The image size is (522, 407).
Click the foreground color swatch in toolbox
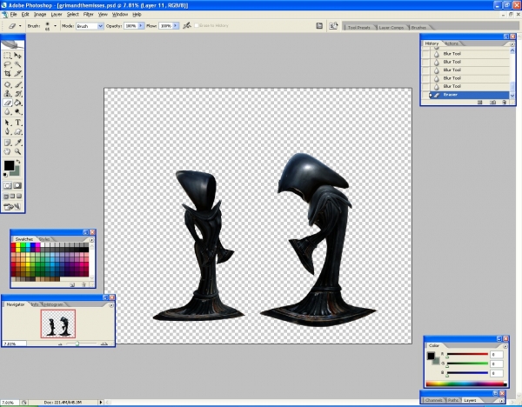pos(9,165)
